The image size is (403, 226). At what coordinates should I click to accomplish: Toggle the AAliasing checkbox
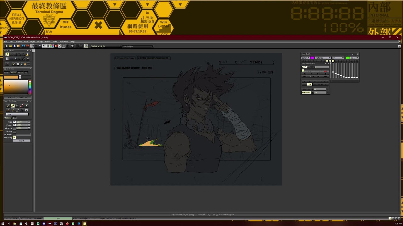(x=14, y=137)
